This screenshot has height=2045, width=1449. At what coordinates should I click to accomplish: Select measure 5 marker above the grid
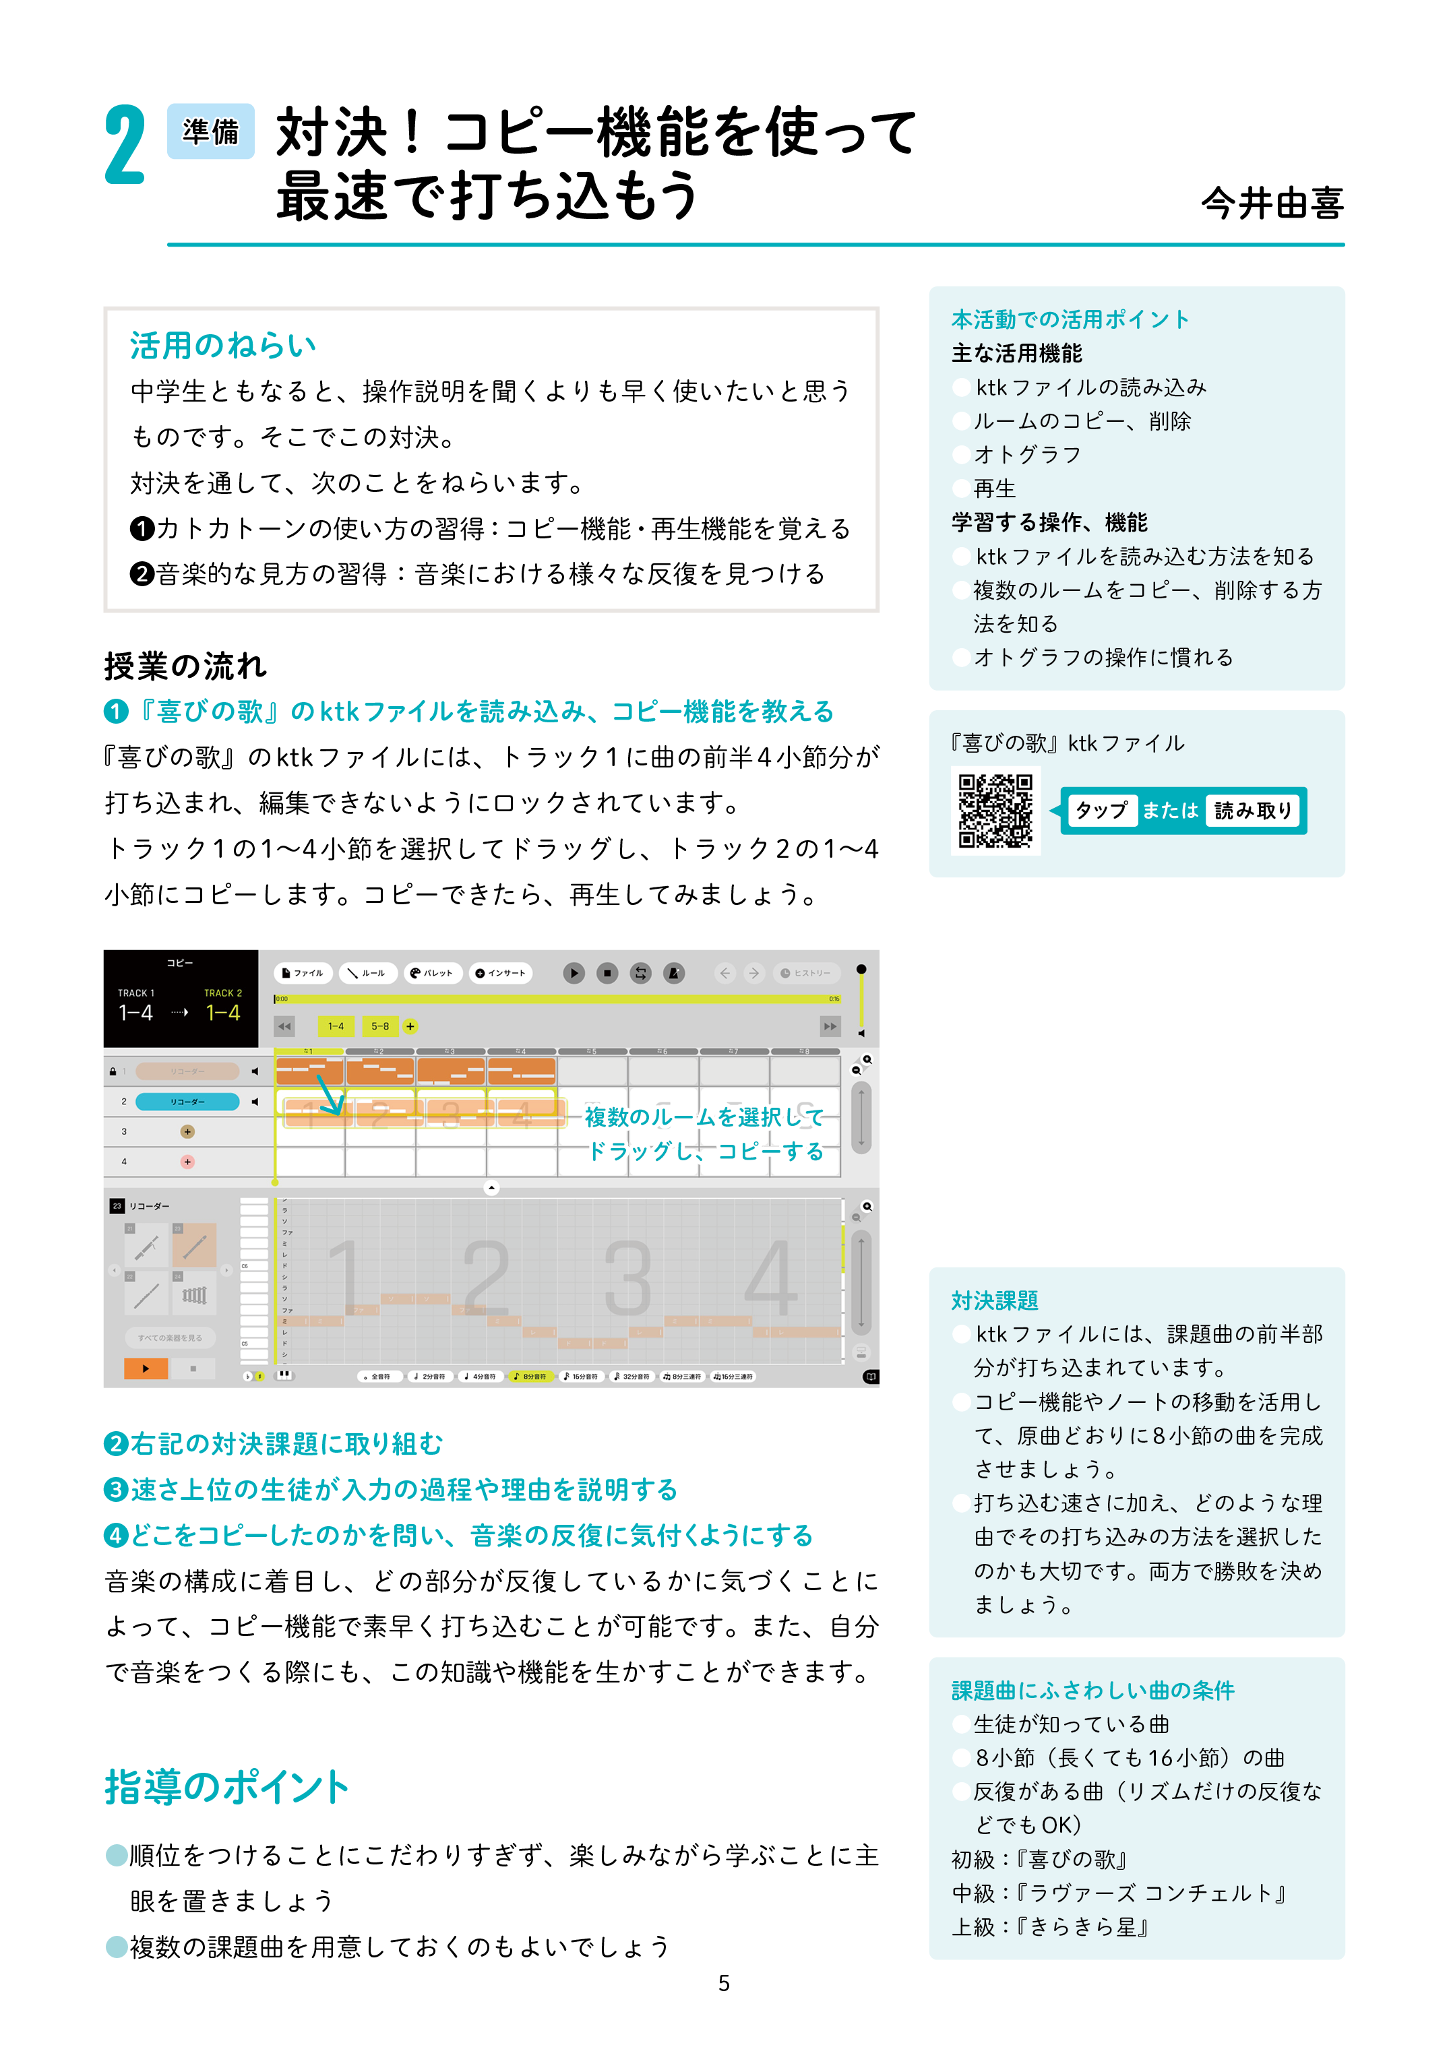tap(592, 1052)
